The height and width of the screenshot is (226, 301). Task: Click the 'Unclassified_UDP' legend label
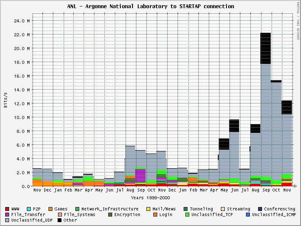pos(32,220)
